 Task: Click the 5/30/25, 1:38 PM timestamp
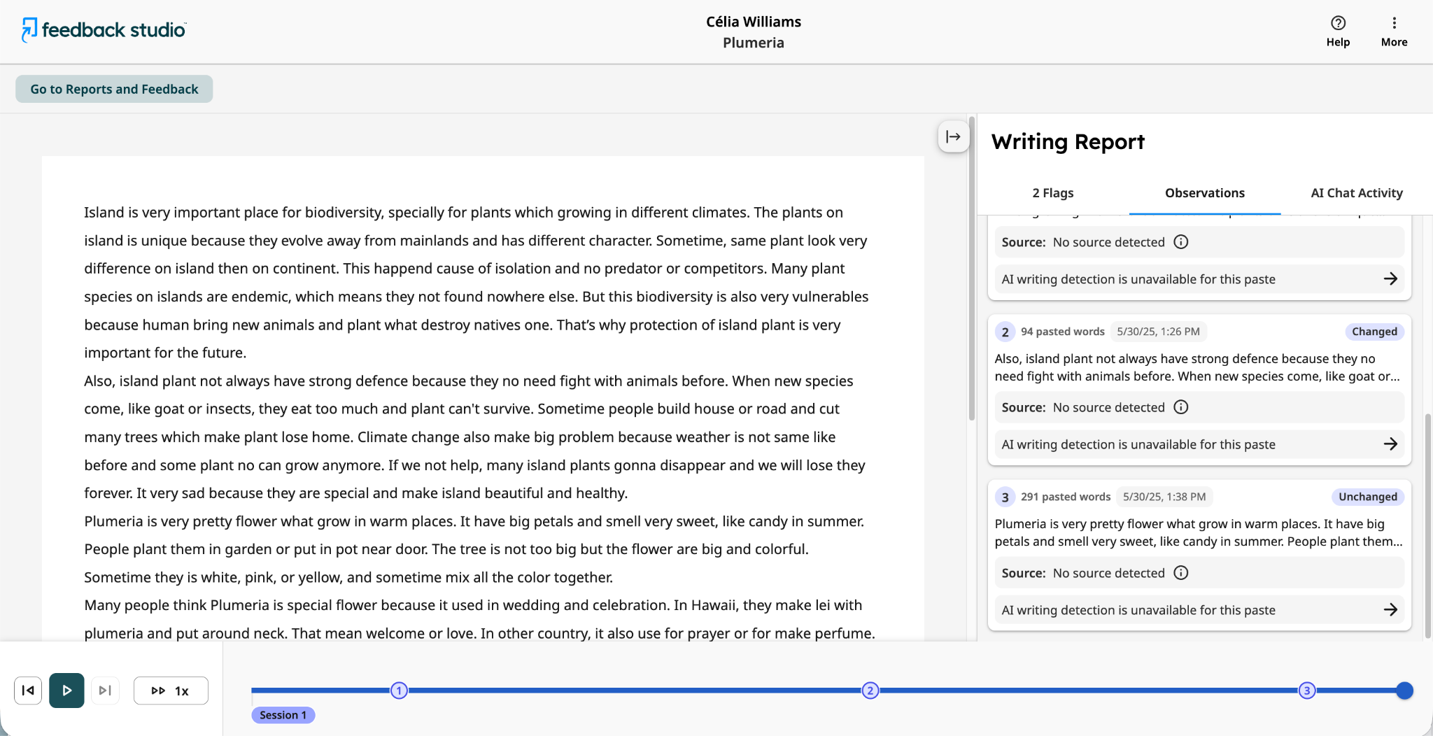tap(1164, 497)
